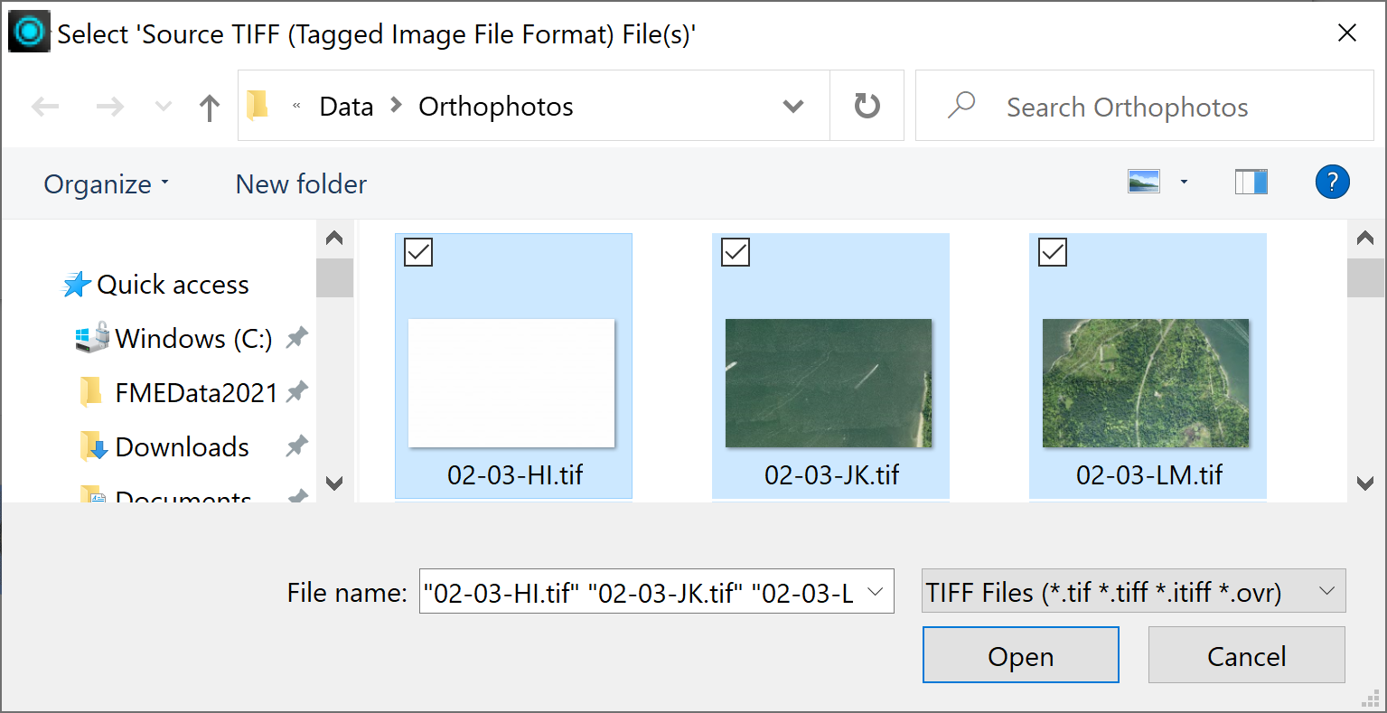The height and width of the screenshot is (713, 1387).
Task: Expand the File name history dropdown
Action: tap(873, 591)
